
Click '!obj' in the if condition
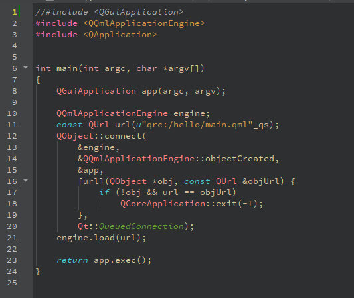pos(131,192)
